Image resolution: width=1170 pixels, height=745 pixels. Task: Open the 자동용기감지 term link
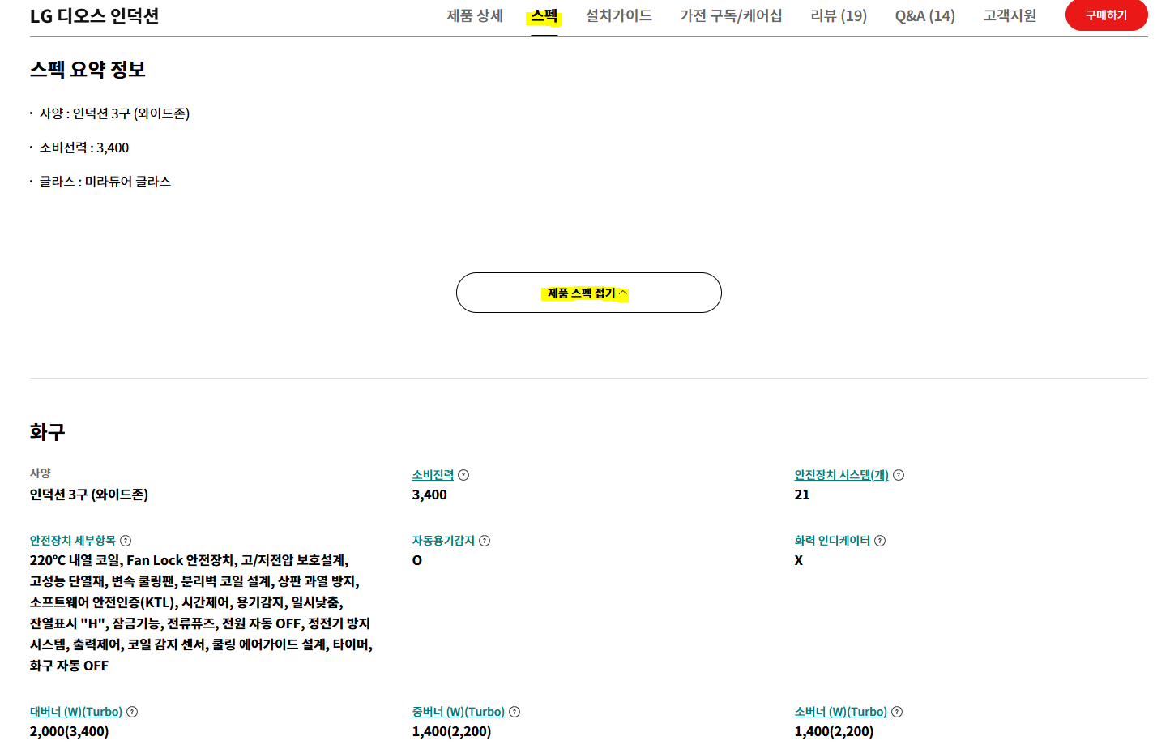[x=443, y=541]
